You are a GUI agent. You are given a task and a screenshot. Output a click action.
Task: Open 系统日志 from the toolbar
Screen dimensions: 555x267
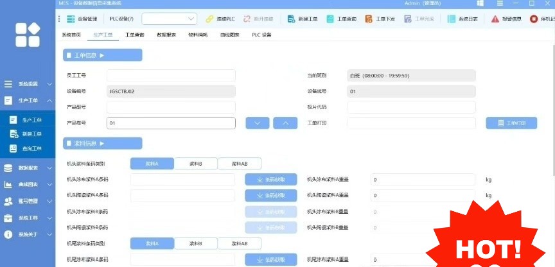(x=463, y=19)
